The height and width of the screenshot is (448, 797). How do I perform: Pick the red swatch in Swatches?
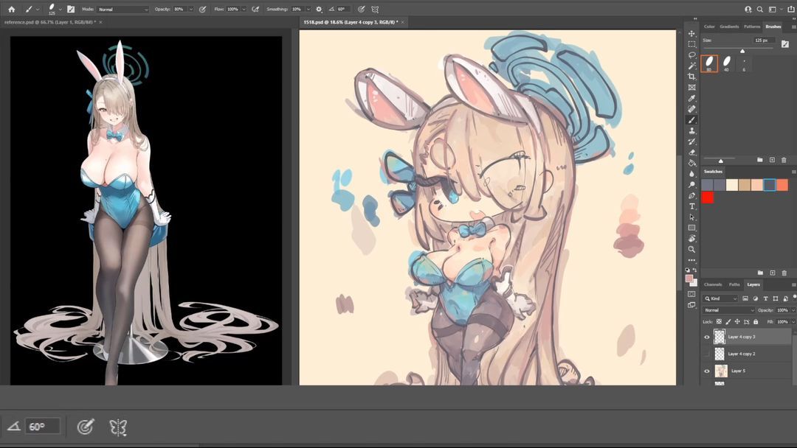tap(707, 197)
